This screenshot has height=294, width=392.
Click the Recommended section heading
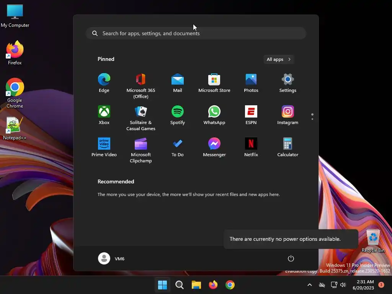(116, 181)
